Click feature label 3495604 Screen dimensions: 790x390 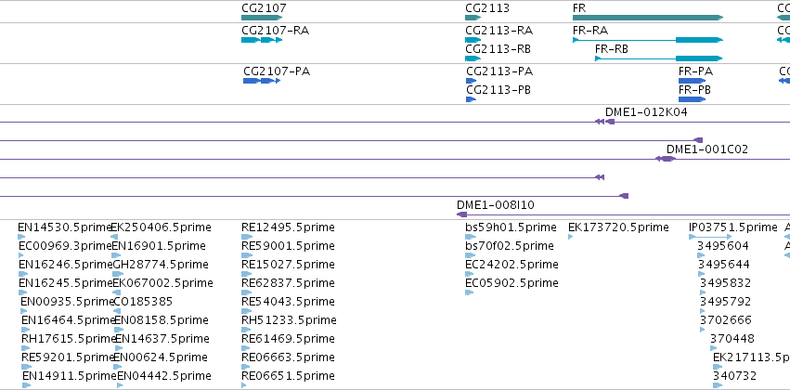point(723,246)
